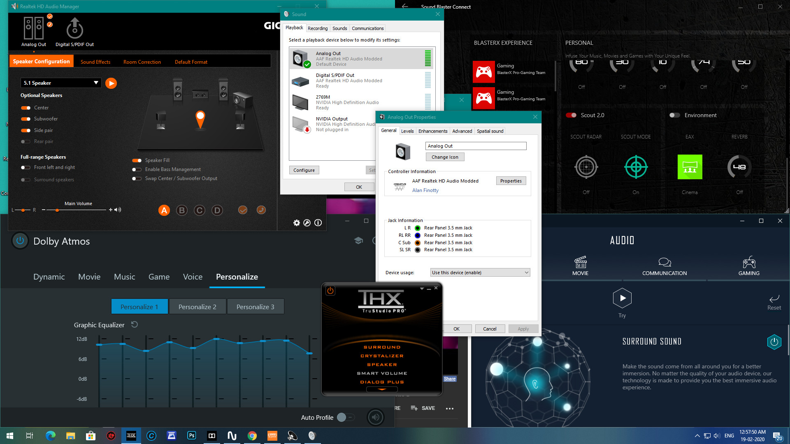
Task: Open the 5.1 Speaker configuration dropdown
Action: tap(61, 83)
